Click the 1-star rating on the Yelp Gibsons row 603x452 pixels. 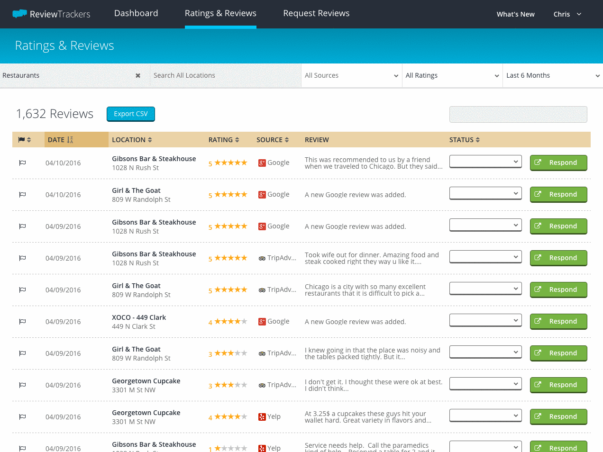click(228, 448)
